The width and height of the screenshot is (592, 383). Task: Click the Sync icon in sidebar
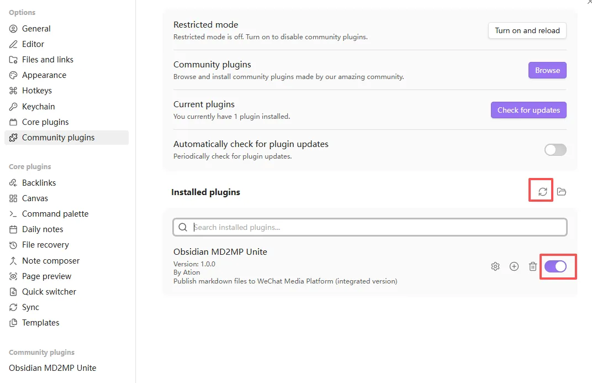[13, 307]
